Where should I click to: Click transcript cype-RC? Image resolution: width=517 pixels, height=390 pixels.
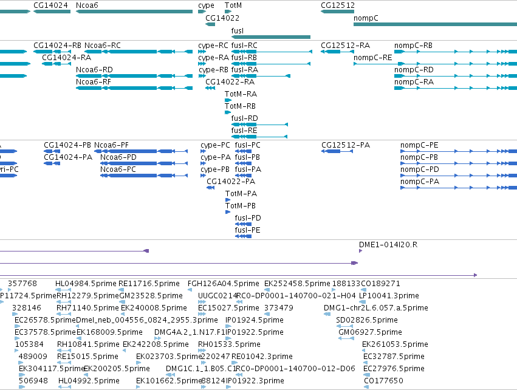202,52
